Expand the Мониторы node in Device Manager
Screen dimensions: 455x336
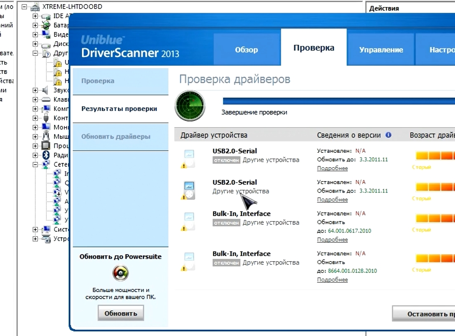[35, 127]
